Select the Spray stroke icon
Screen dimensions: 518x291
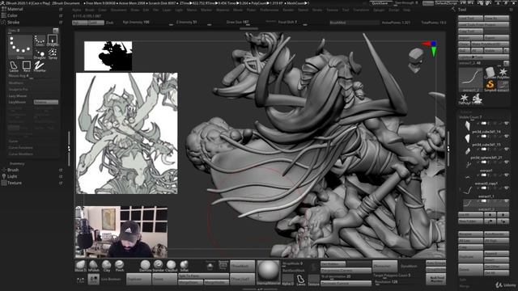coord(53,54)
